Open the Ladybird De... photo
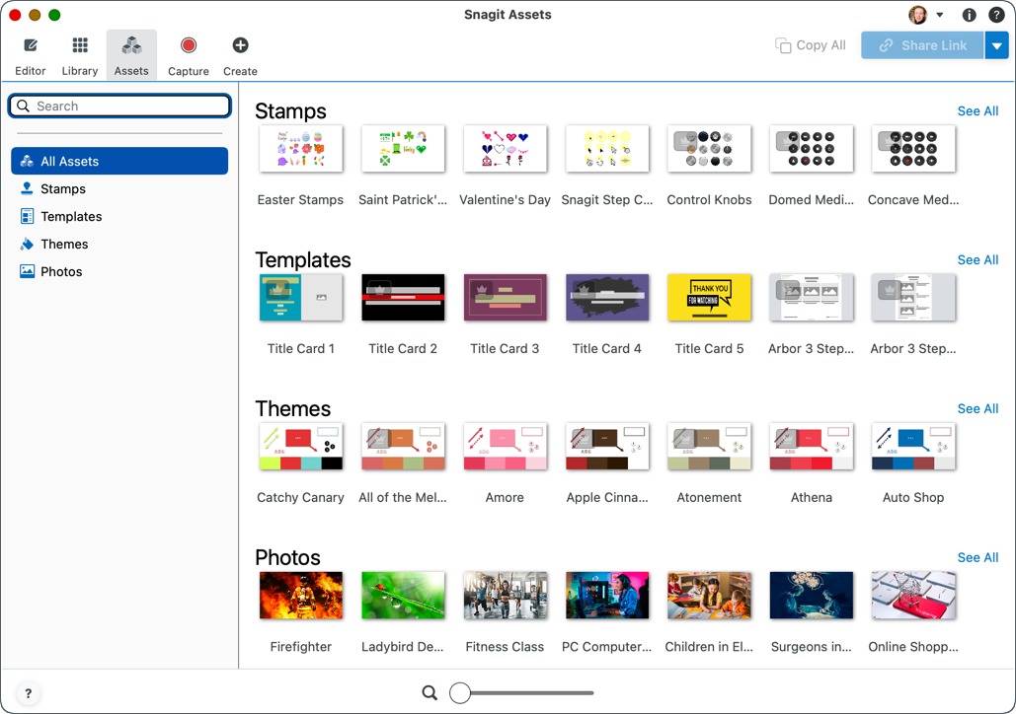Image resolution: width=1016 pixels, height=714 pixels. pyautogui.click(x=403, y=596)
